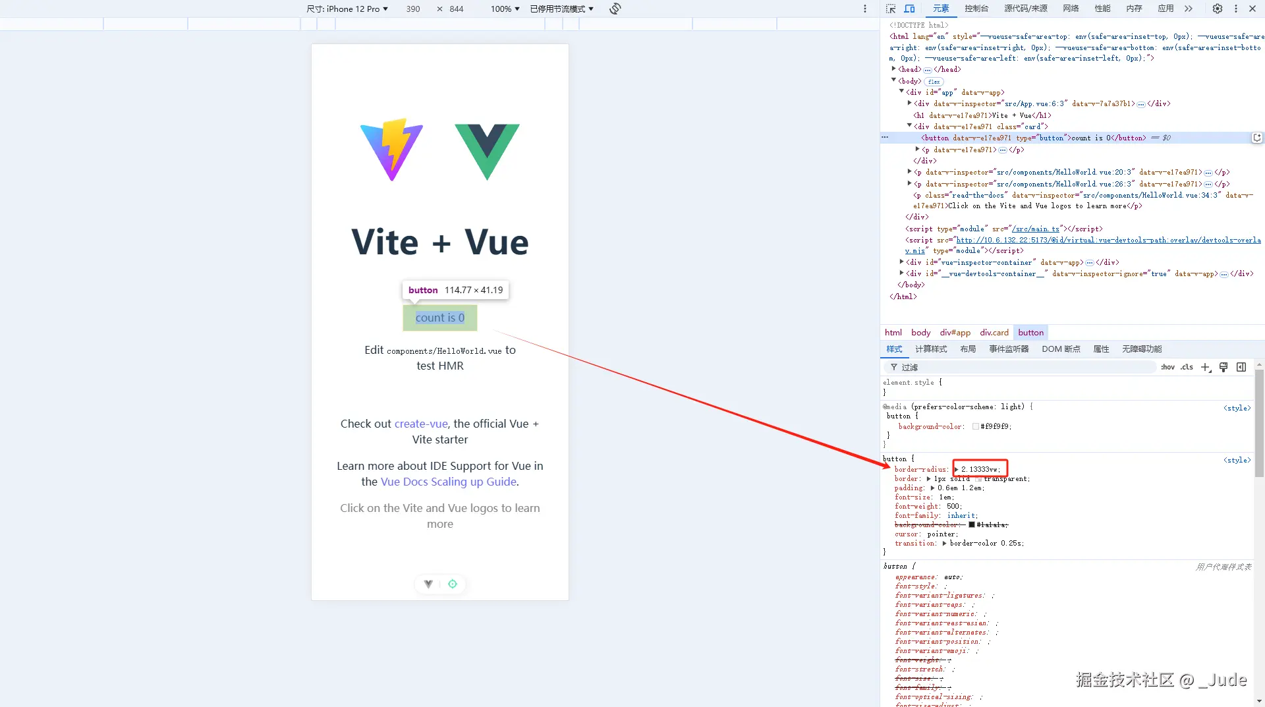Open device toolbar more options menu

click(865, 9)
